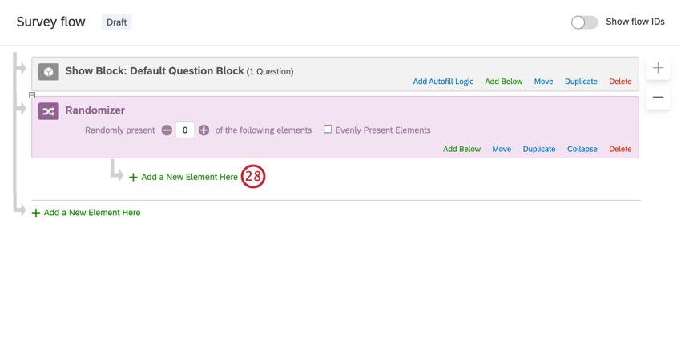Click the Show Block cube icon
The width and height of the screenshot is (681, 340).
coord(49,72)
